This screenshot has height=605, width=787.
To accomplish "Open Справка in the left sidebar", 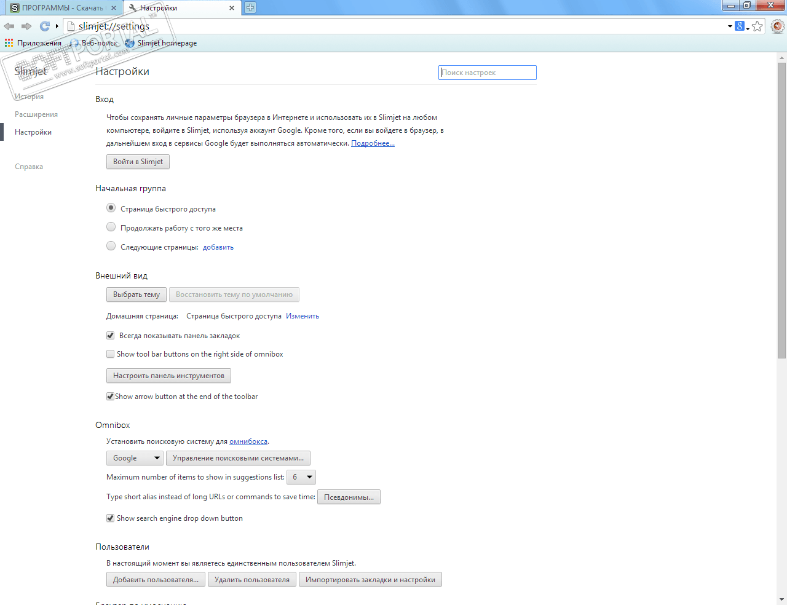I will click(x=29, y=167).
